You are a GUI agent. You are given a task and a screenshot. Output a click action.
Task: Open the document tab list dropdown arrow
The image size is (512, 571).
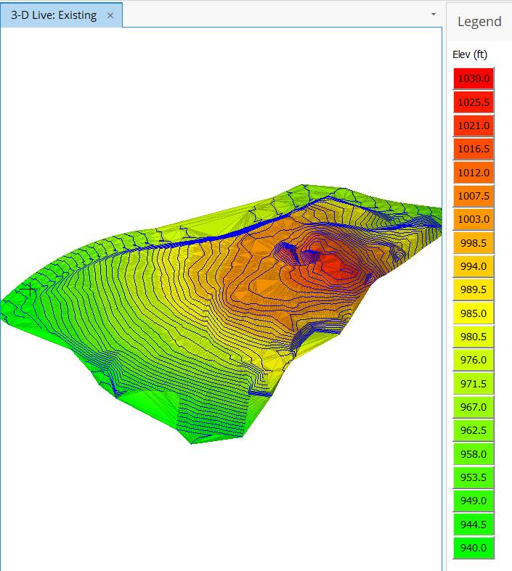click(x=434, y=14)
